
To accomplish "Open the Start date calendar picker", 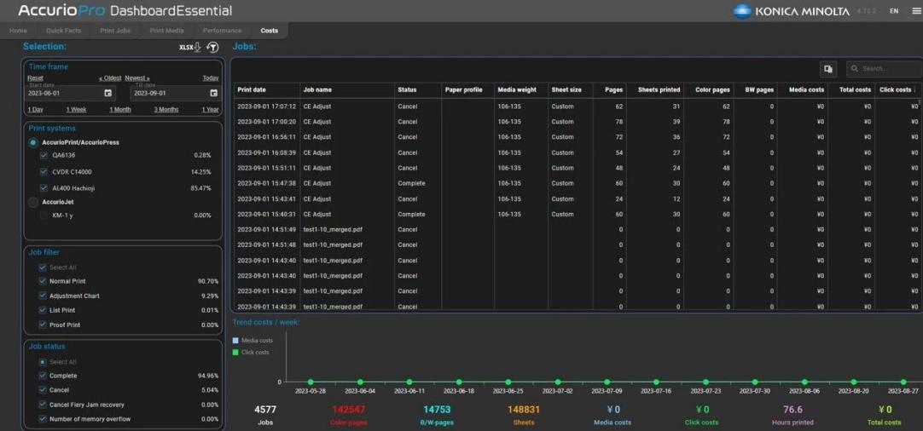I will tap(107, 93).
